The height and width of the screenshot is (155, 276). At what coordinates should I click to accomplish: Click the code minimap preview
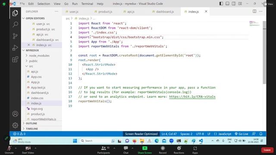(x=254, y=23)
